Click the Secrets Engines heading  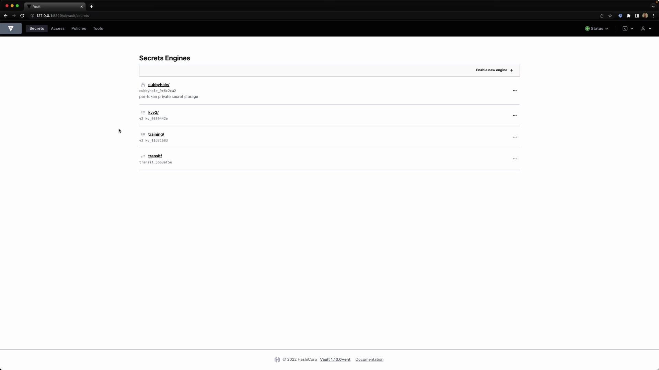[x=165, y=58]
